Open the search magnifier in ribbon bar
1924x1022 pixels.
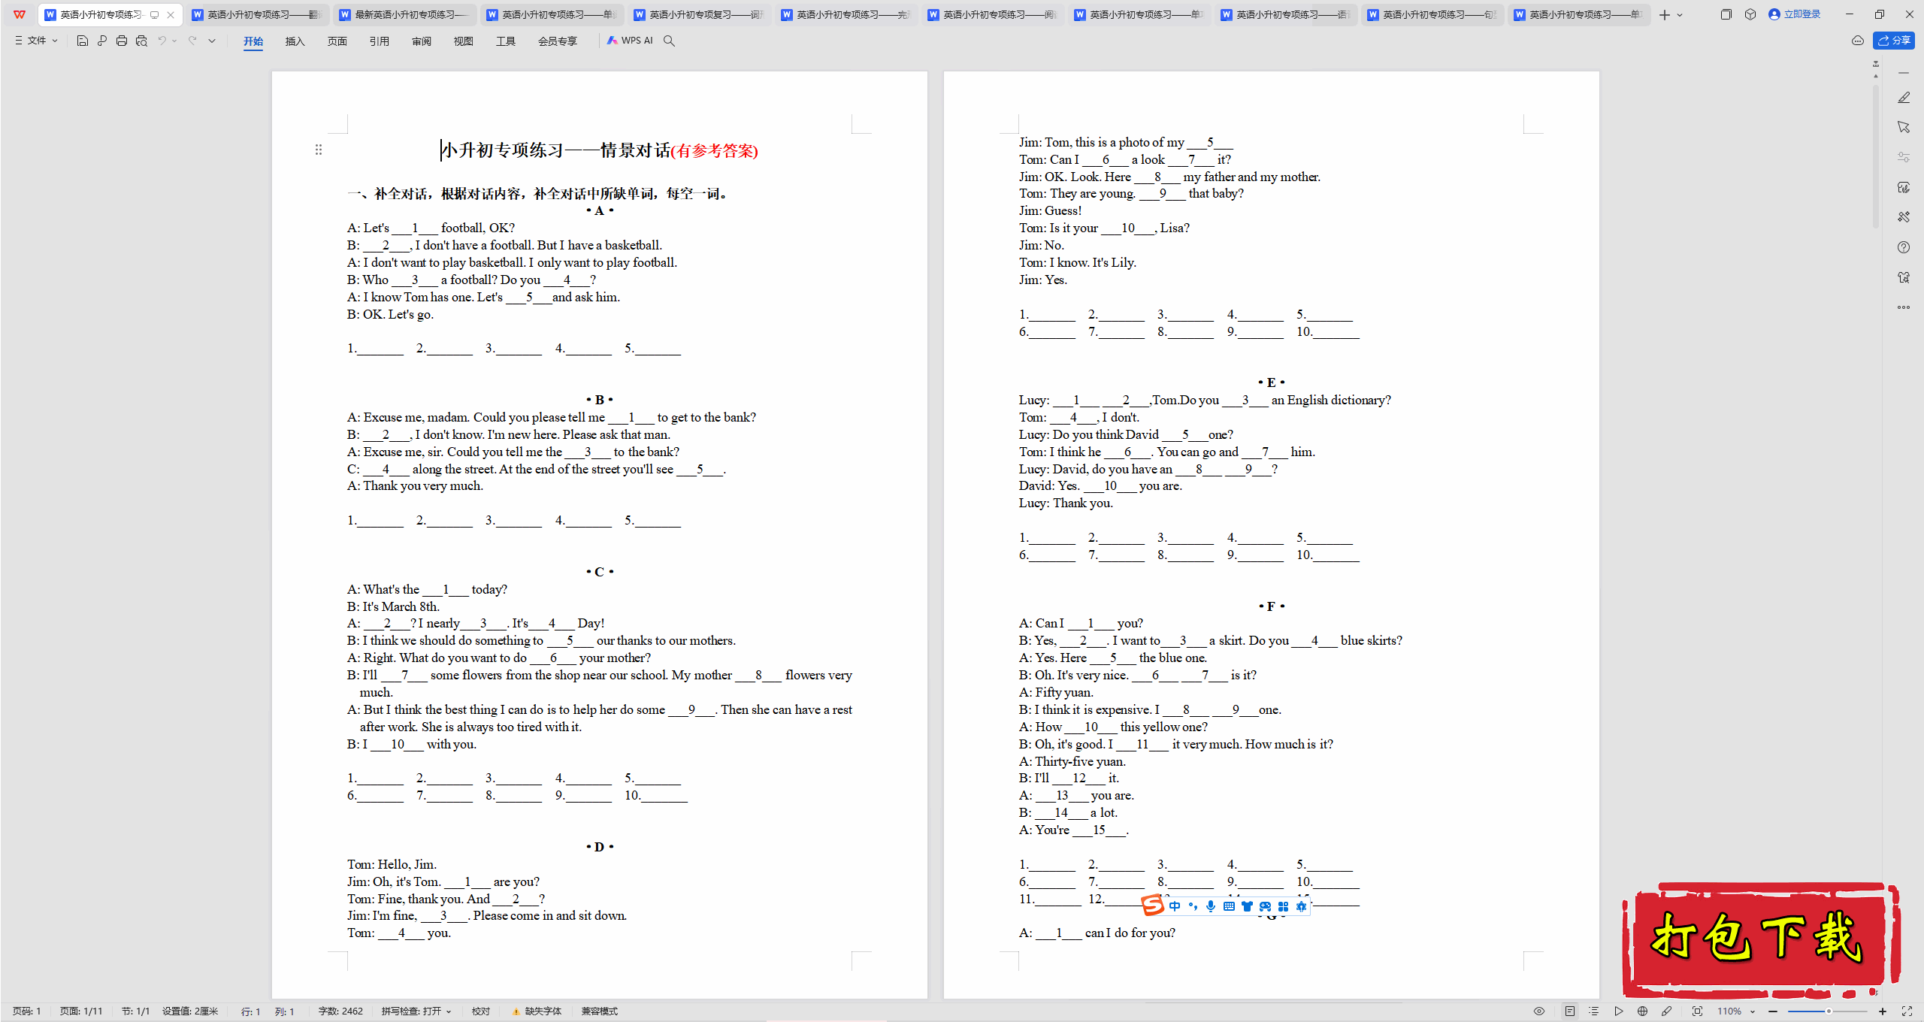[x=669, y=41]
